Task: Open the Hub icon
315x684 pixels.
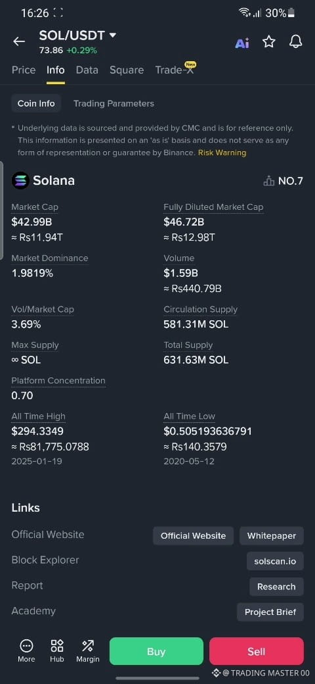Action: (x=57, y=651)
